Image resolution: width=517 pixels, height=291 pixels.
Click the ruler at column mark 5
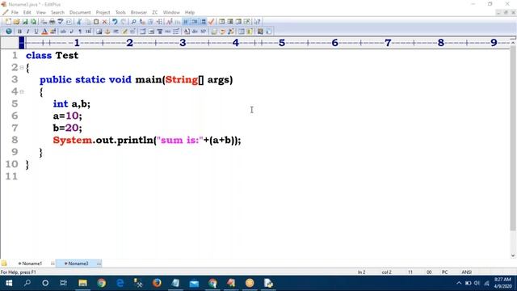(x=282, y=43)
